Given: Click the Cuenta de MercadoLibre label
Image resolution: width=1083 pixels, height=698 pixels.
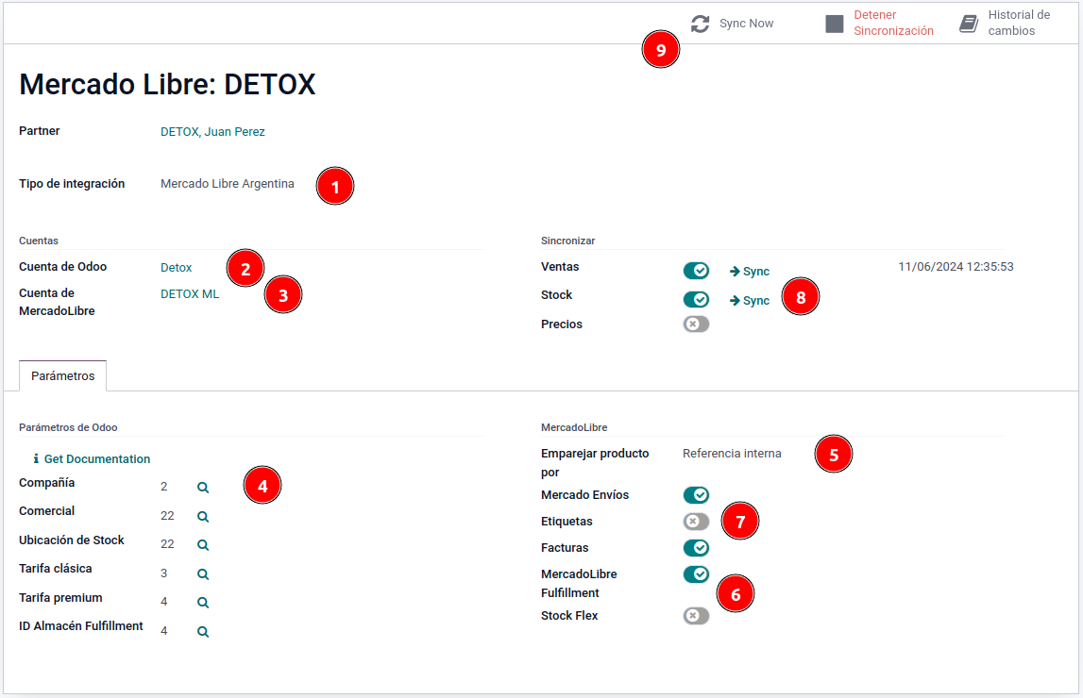Looking at the screenshot, I should click(57, 302).
